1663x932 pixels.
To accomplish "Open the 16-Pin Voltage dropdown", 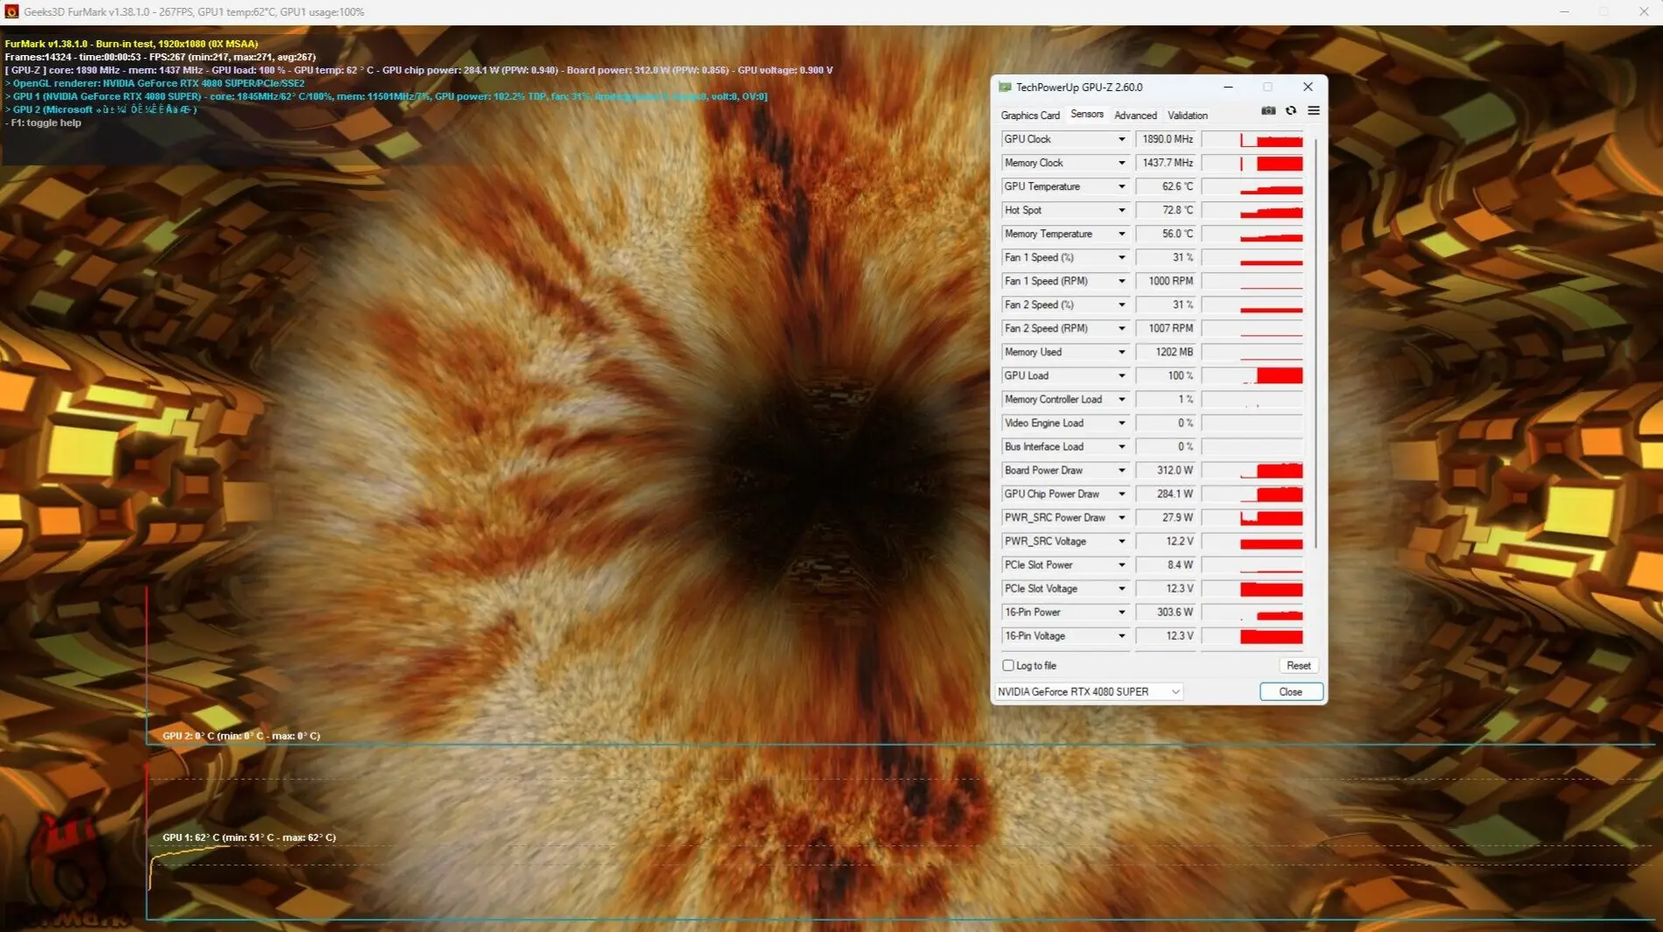I will click(x=1121, y=636).
